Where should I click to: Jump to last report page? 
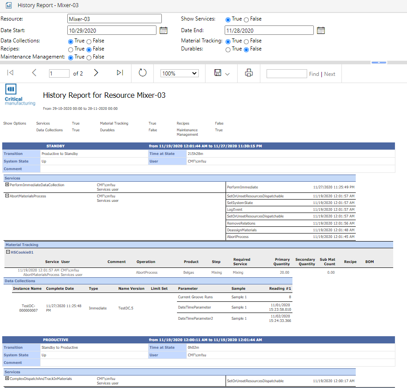[119, 73]
